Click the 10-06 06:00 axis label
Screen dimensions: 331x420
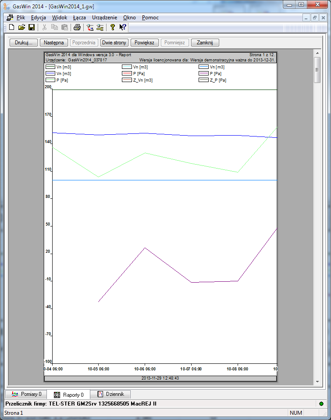pyautogui.click(x=145, y=369)
